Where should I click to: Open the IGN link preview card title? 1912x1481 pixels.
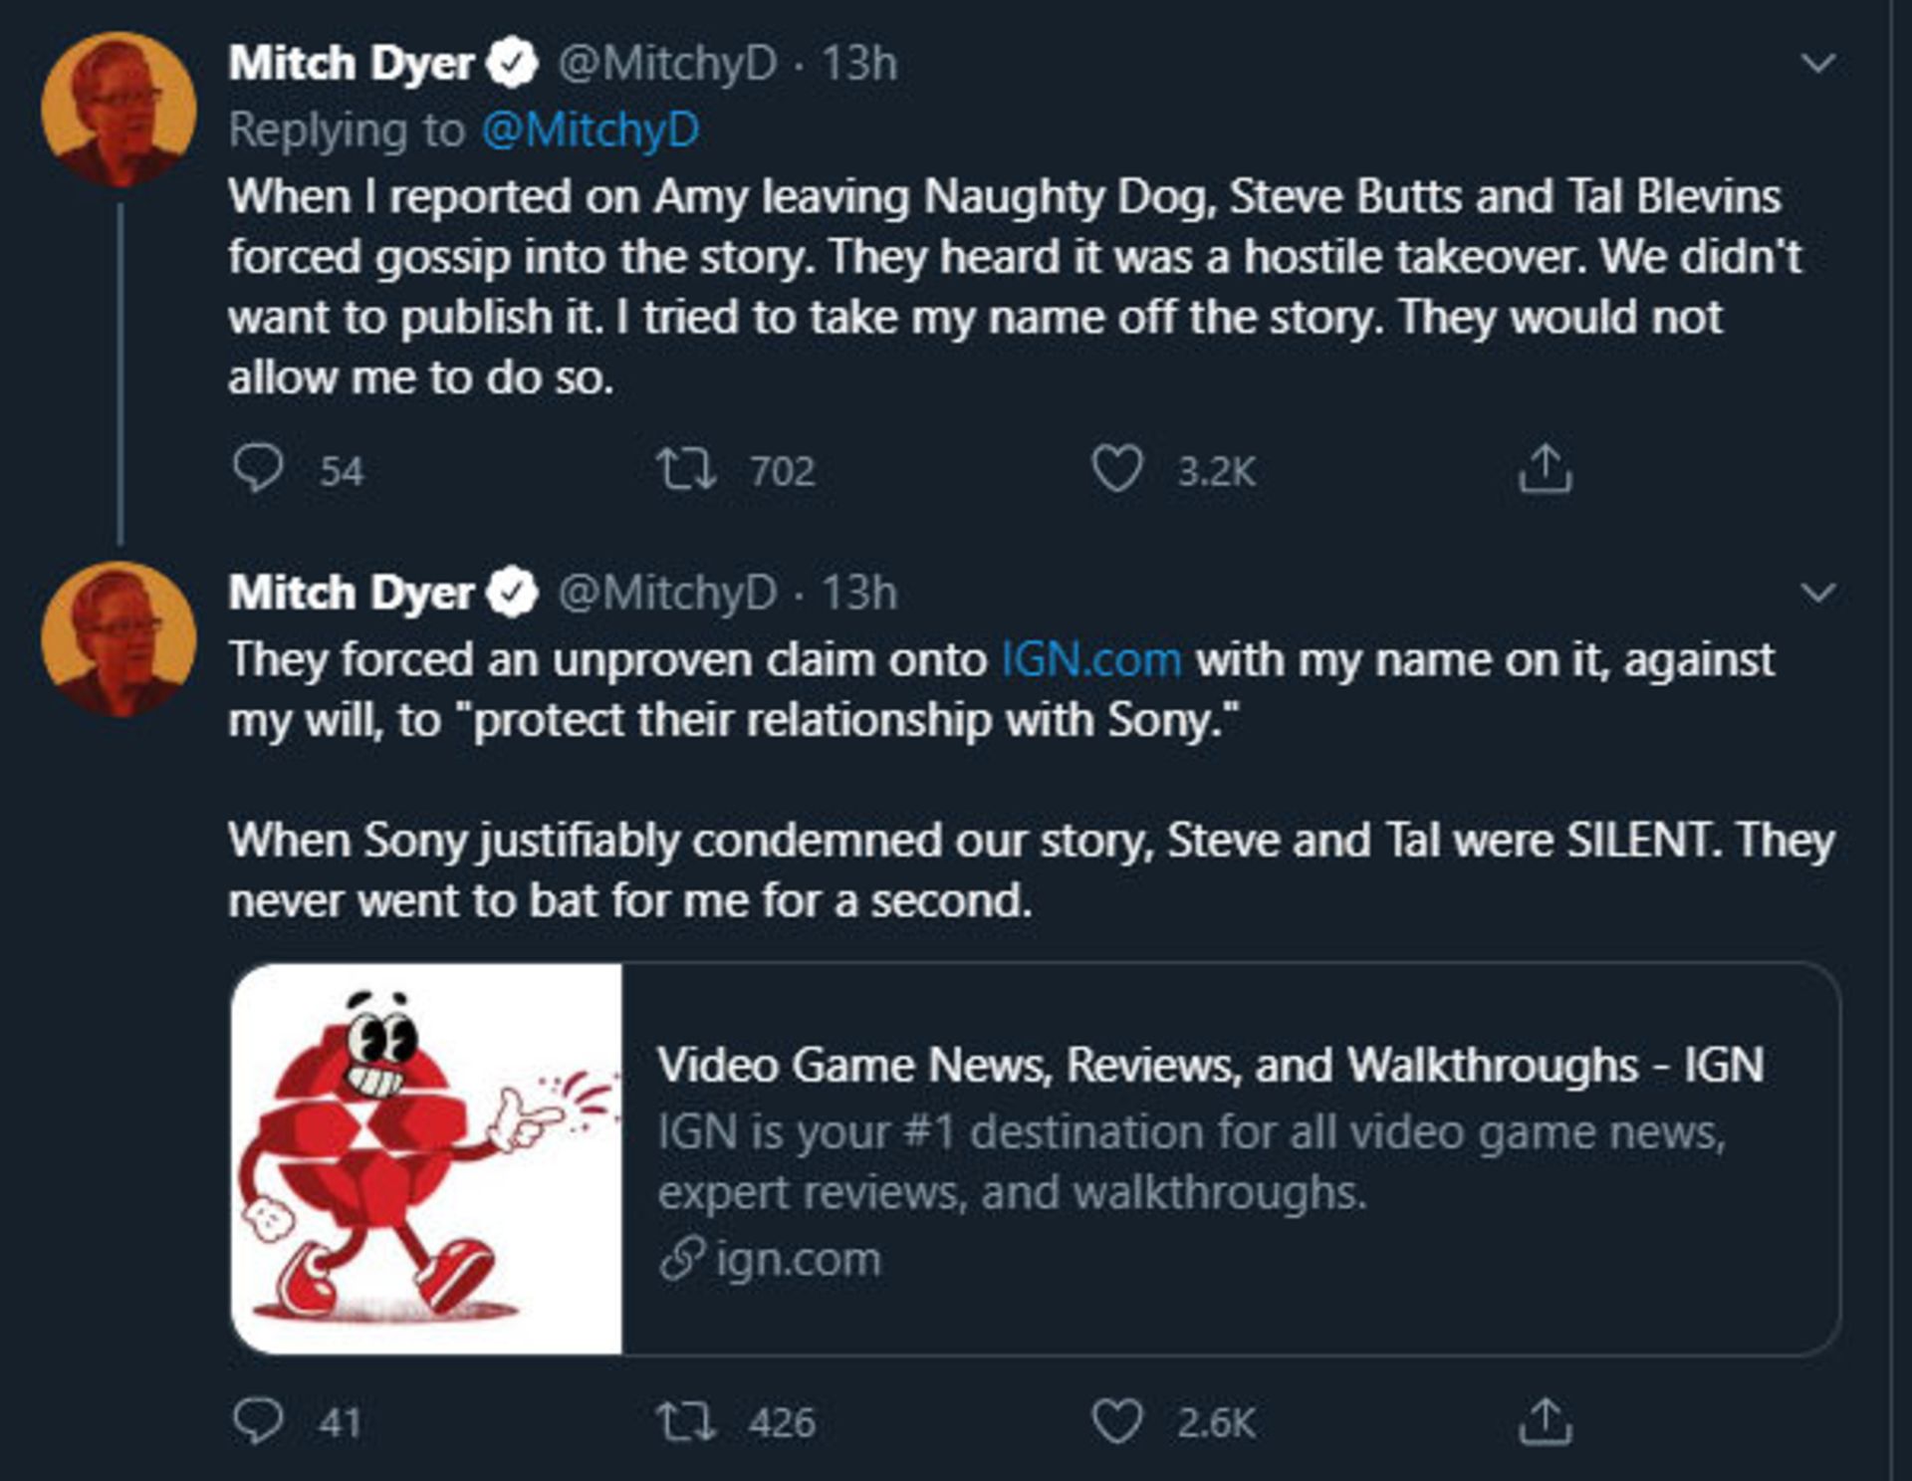tap(1209, 1066)
